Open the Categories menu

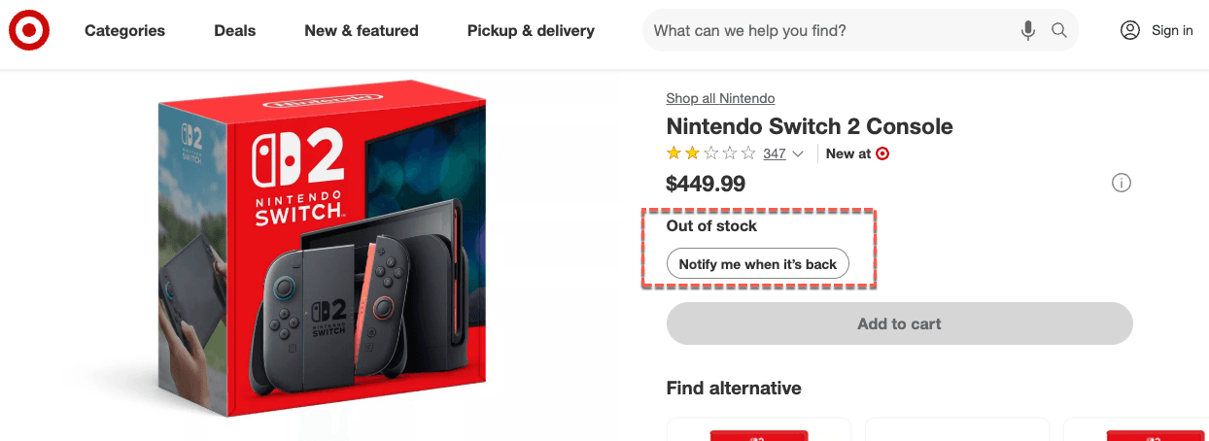(x=124, y=31)
